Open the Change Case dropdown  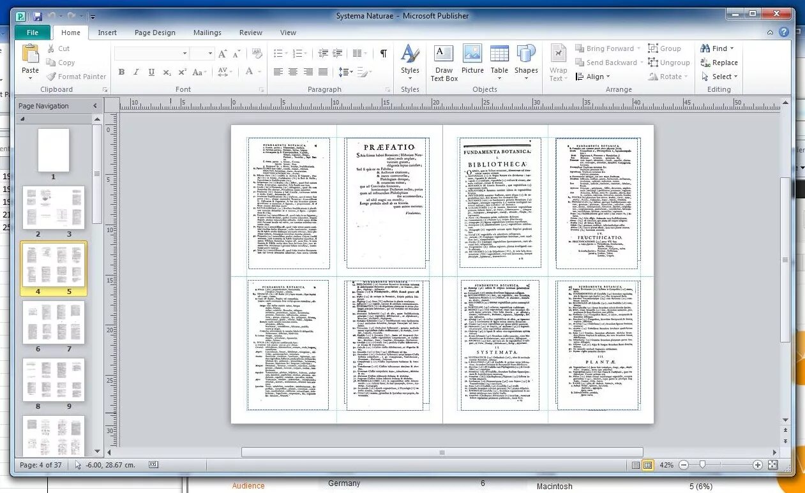(200, 73)
